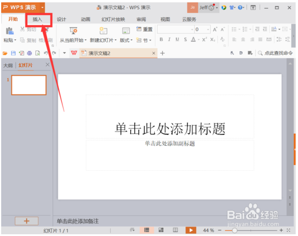298x236 pixels.
Task: Click the add slide plus button below thumbnails
Action: 27,221
